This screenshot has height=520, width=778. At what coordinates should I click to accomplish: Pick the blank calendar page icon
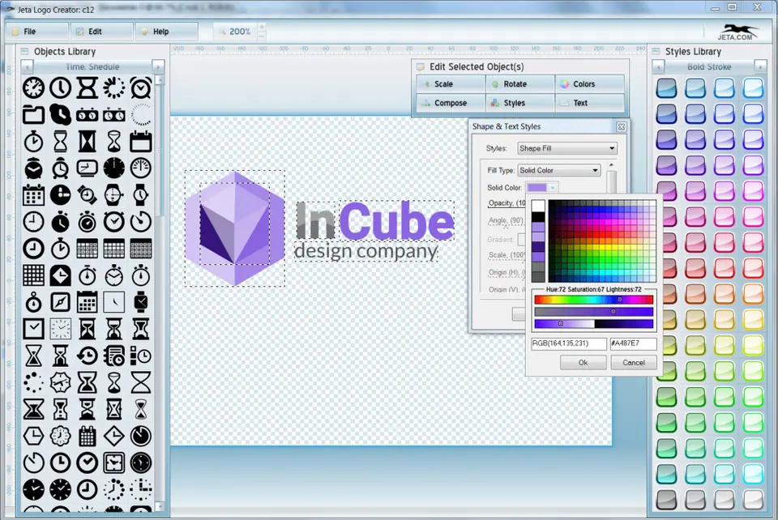tap(140, 142)
